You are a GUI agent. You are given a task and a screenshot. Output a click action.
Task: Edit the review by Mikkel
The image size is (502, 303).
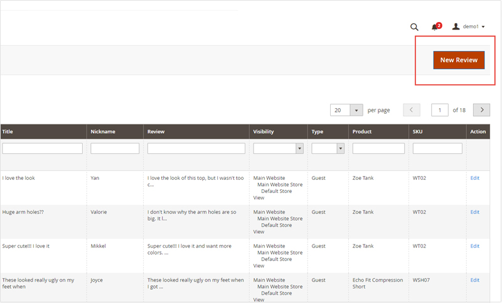[475, 246]
